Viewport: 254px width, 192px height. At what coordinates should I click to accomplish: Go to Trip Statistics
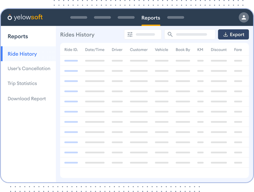click(x=22, y=83)
